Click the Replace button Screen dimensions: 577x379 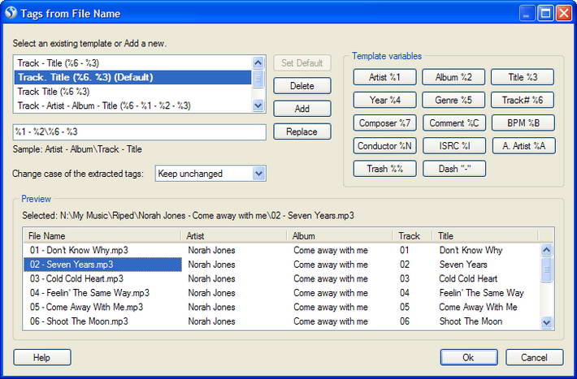302,131
